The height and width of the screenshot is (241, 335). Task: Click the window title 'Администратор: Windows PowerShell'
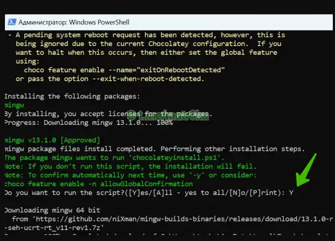tap(74, 22)
